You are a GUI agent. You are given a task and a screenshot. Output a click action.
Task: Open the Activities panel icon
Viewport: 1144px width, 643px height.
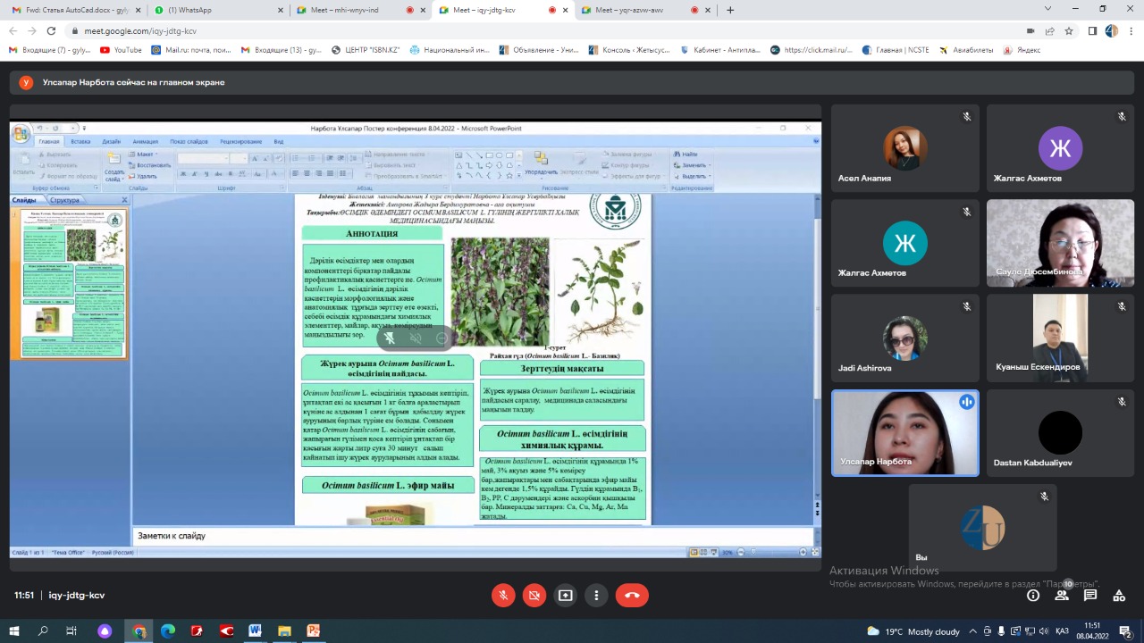pyautogui.click(x=1119, y=595)
